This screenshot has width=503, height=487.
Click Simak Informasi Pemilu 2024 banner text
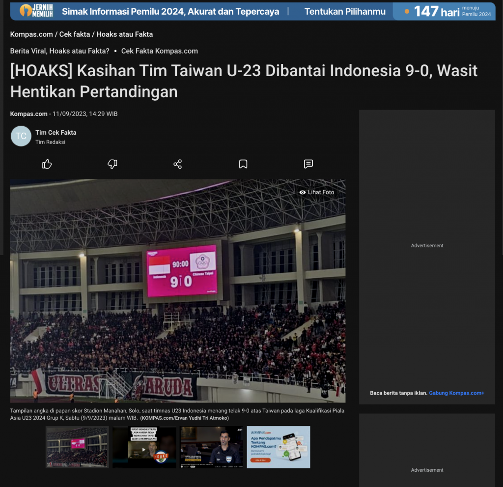(170, 12)
